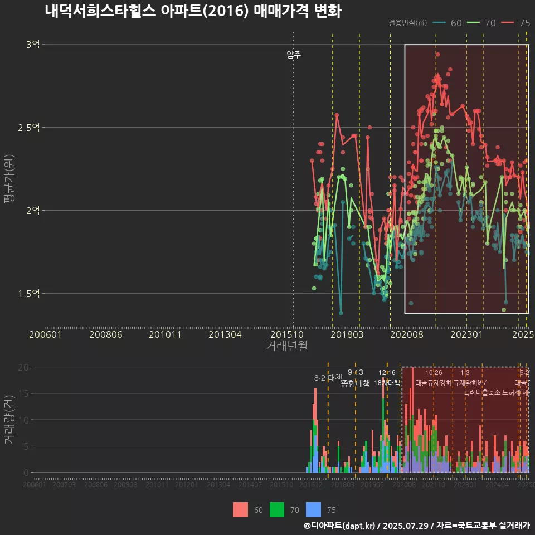Click '200601' on the price chart x-axis
535x535 pixels.
point(45,334)
